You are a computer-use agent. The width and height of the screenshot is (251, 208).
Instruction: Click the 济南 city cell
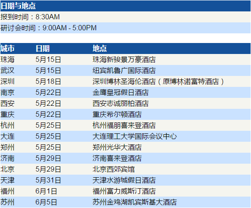click(7, 158)
